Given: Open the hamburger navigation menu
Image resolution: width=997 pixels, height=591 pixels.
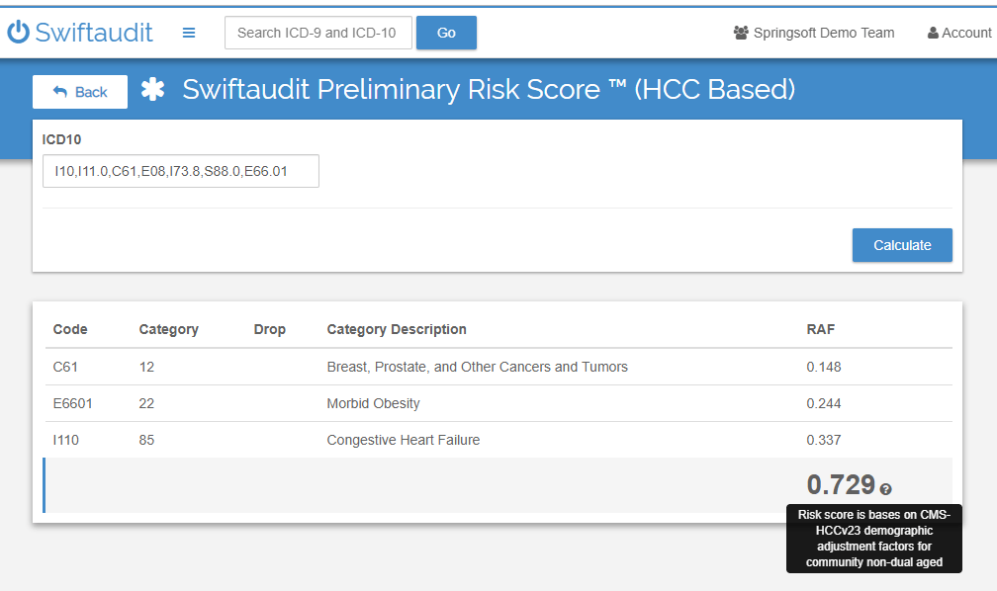Looking at the screenshot, I should tap(189, 33).
